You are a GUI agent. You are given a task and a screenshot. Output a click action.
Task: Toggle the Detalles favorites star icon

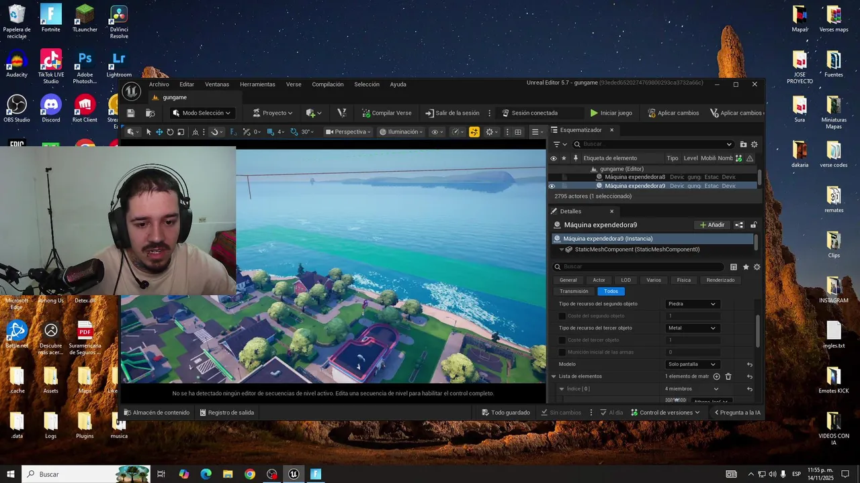coord(746,267)
